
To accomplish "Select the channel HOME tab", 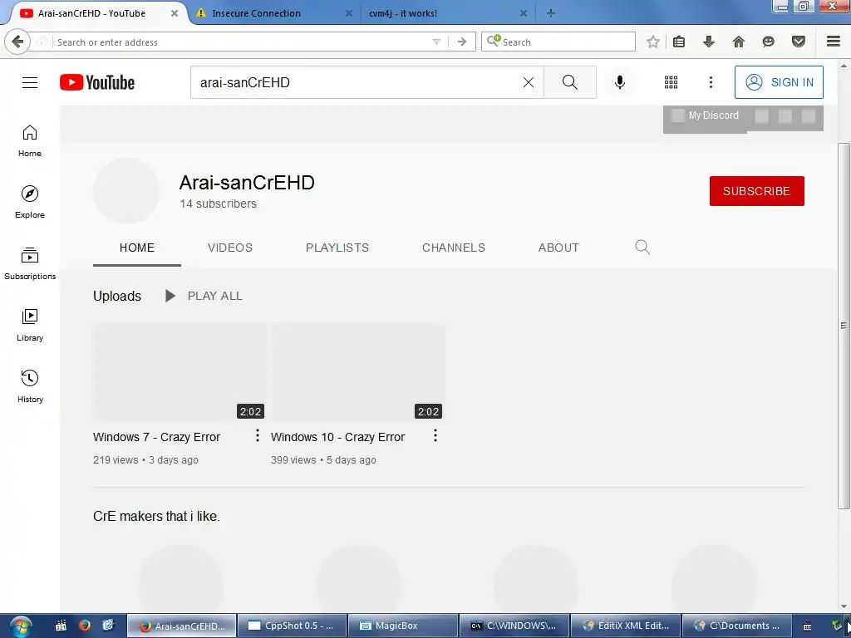I will [x=137, y=248].
